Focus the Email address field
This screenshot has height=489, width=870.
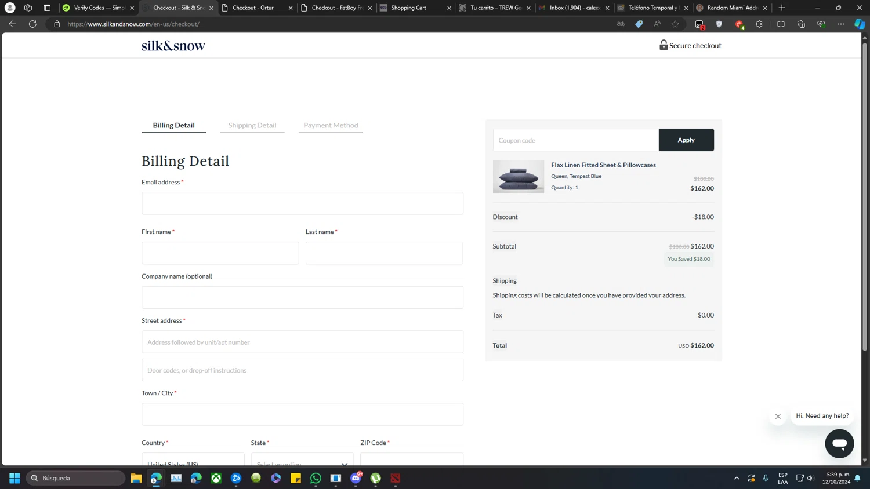point(302,203)
